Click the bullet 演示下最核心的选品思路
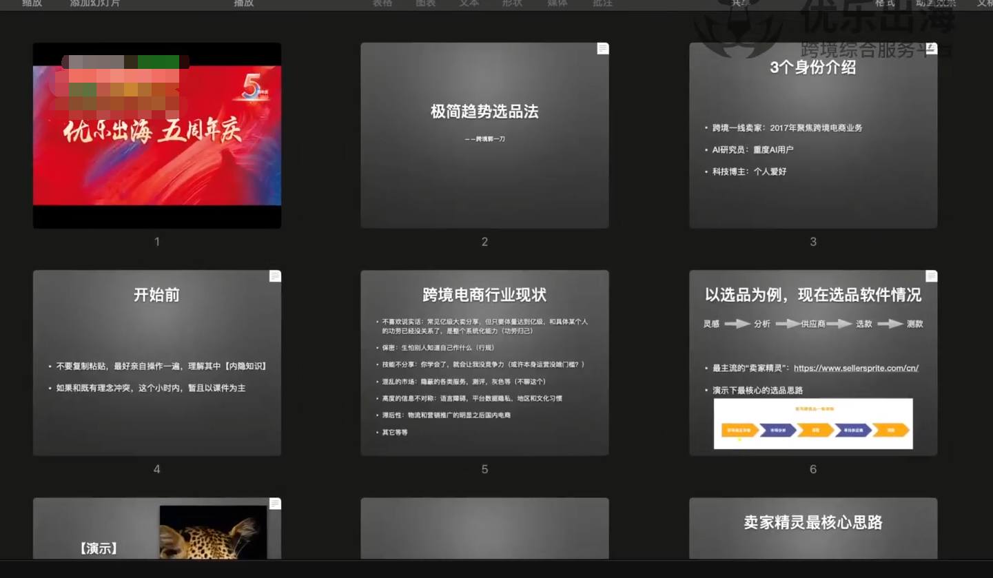Screen dimensions: 993x578 (757, 391)
